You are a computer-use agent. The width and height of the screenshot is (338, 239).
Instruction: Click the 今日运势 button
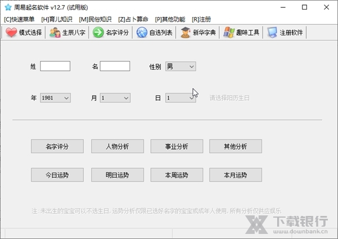pos(57,175)
